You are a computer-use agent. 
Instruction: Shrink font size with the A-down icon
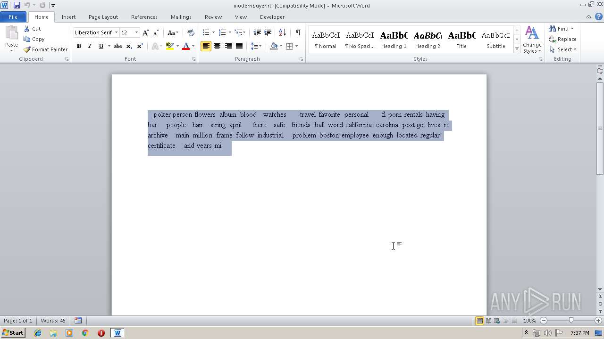156,32
